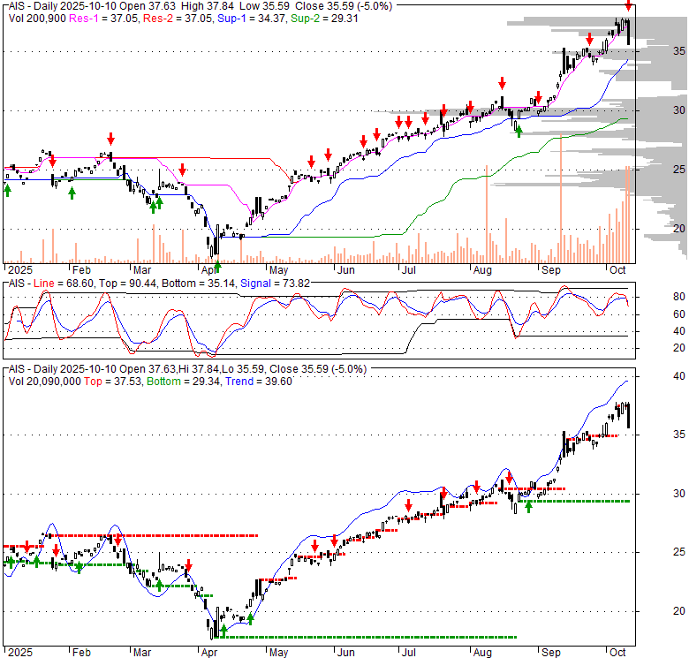The height and width of the screenshot is (658, 689).
Task: Click the red arrow above late-March bars in top chart
Action: [x=182, y=170]
